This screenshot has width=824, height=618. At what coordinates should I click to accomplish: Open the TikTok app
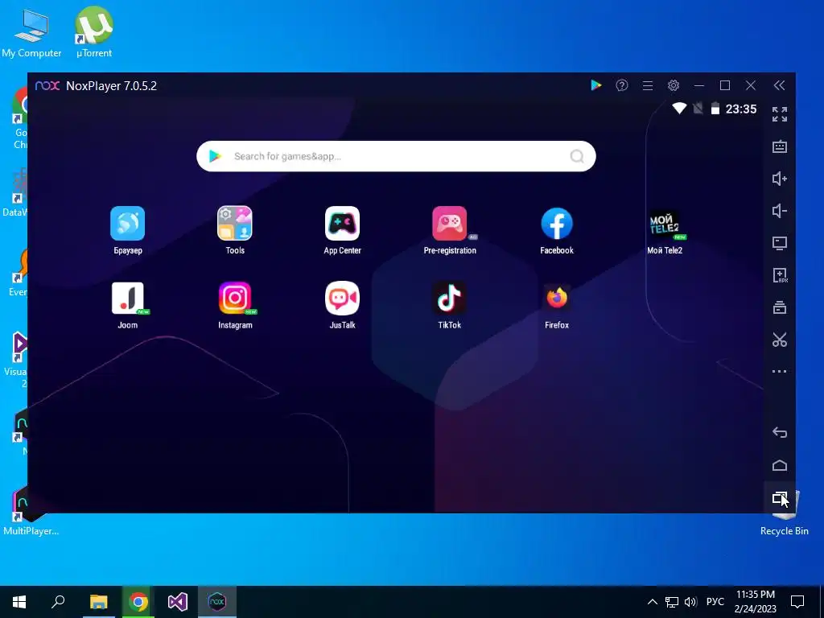[449, 299]
